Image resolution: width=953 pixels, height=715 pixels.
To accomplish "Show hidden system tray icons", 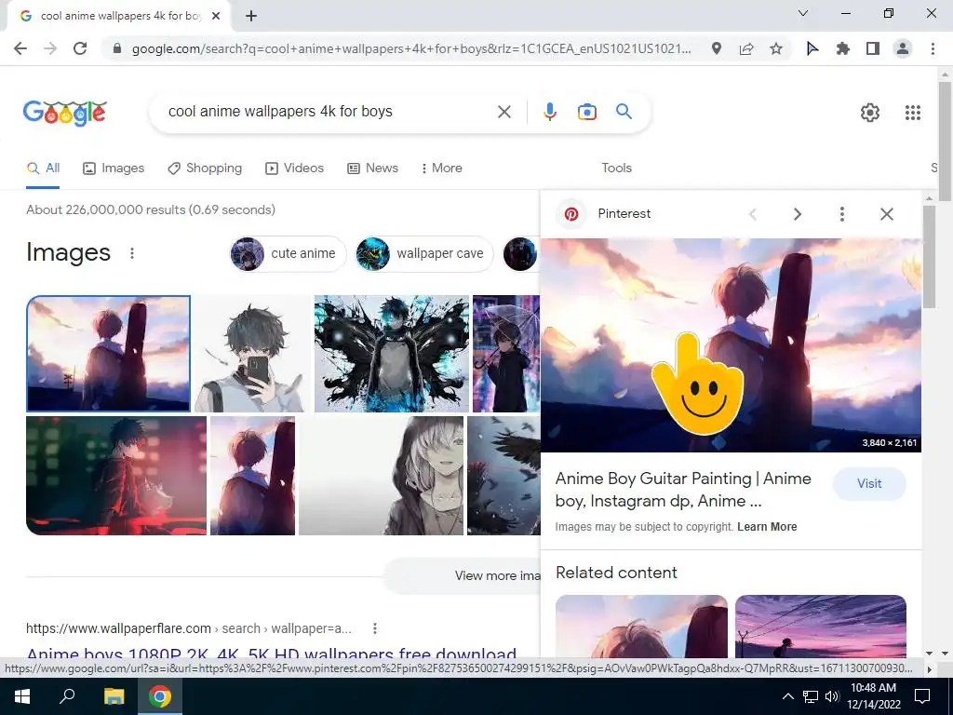I will [x=787, y=696].
